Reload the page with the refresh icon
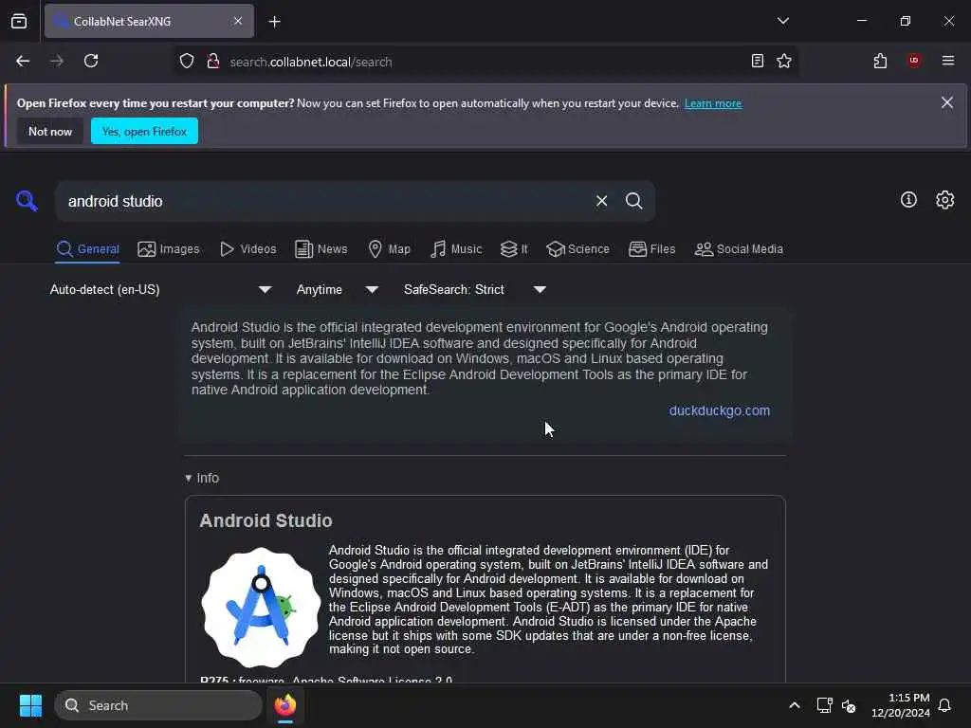Screen dimensions: 971x728 pyautogui.click(x=91, y=61)
